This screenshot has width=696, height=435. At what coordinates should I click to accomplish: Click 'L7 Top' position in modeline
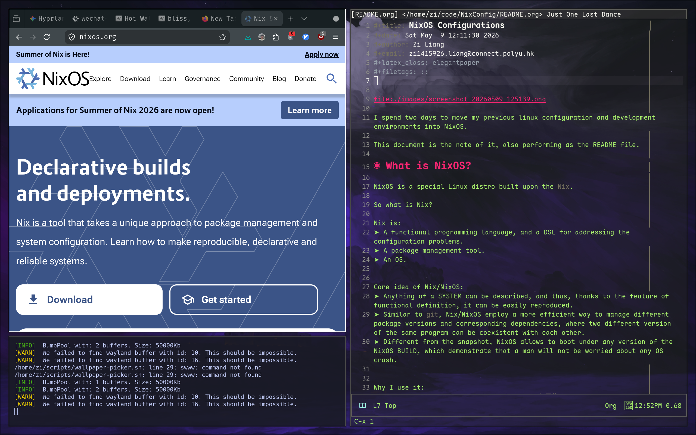[x=384, y=406]
